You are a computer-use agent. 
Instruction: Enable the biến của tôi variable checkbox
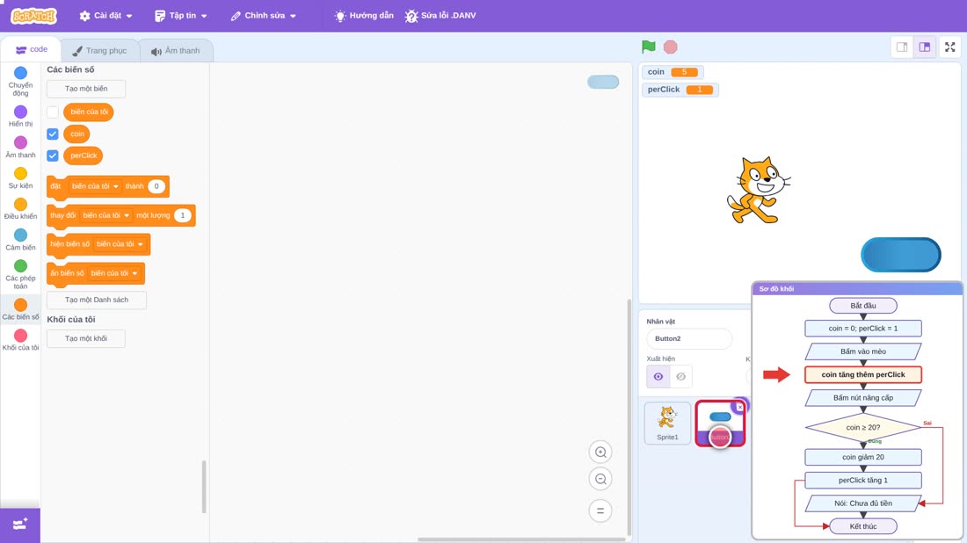(53, 112)
